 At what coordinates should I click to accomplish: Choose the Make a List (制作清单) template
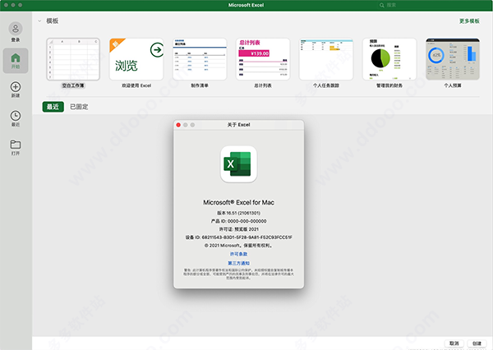pos(200,59)
